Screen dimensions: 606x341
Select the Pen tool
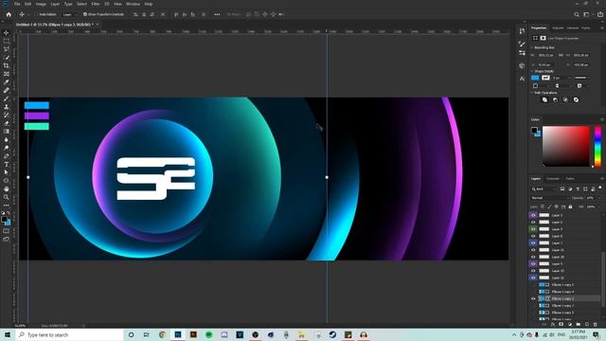coord(7,156)
